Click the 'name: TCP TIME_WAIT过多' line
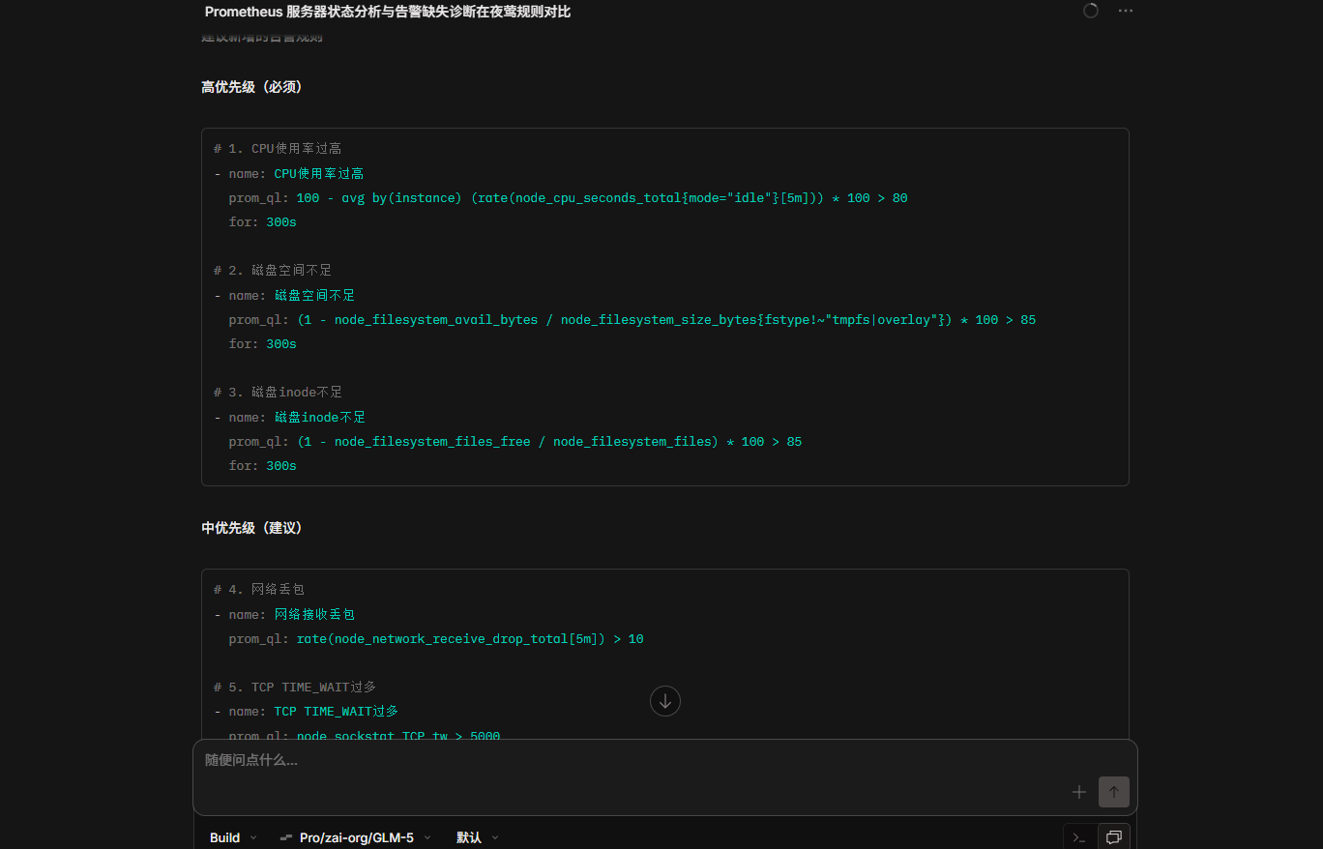The width and height of the screenshot is (1323, 849). [307, 712]
